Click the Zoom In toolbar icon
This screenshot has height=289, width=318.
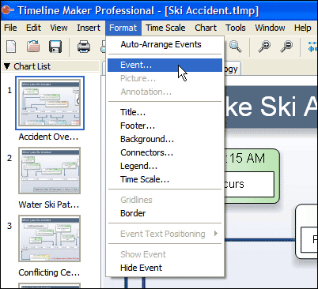(264, 47)
